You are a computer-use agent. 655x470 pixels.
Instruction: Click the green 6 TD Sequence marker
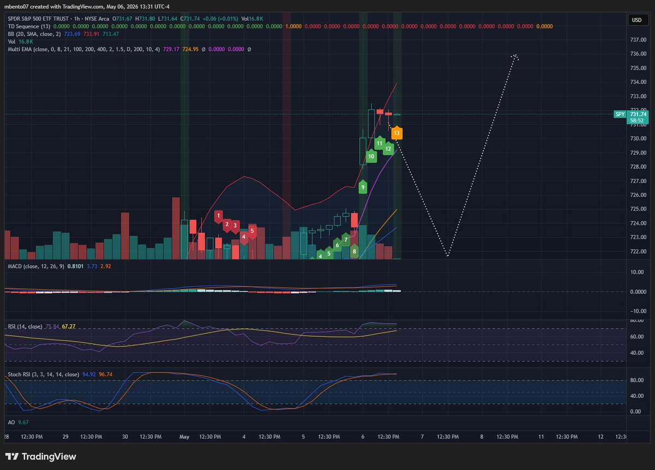[337, 245]
